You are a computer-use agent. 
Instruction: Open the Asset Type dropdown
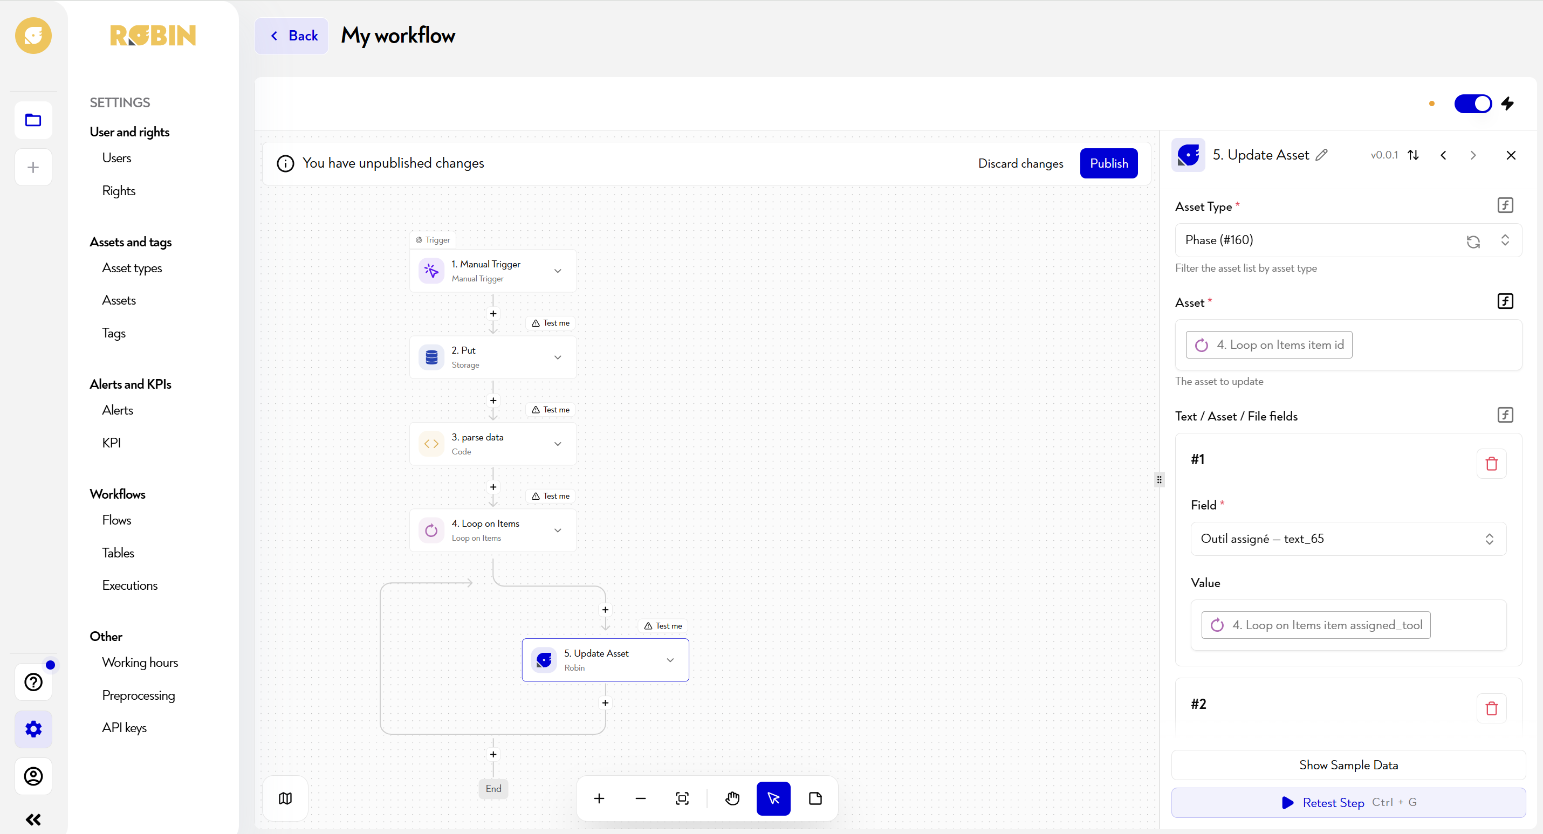pos(1348,240)
